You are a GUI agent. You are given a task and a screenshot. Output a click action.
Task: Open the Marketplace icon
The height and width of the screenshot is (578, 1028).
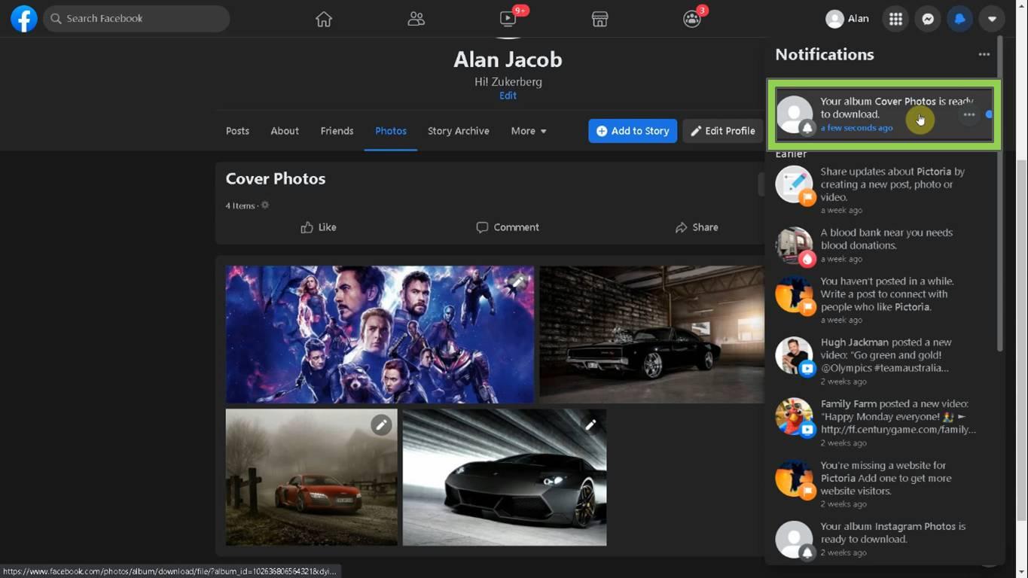click(599, 19)
